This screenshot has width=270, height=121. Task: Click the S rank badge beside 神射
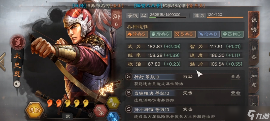tap(129, 77)
